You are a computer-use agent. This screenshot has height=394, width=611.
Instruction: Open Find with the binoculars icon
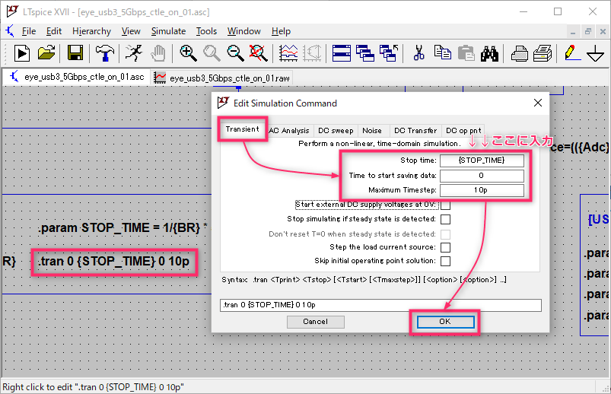[489, 53]
